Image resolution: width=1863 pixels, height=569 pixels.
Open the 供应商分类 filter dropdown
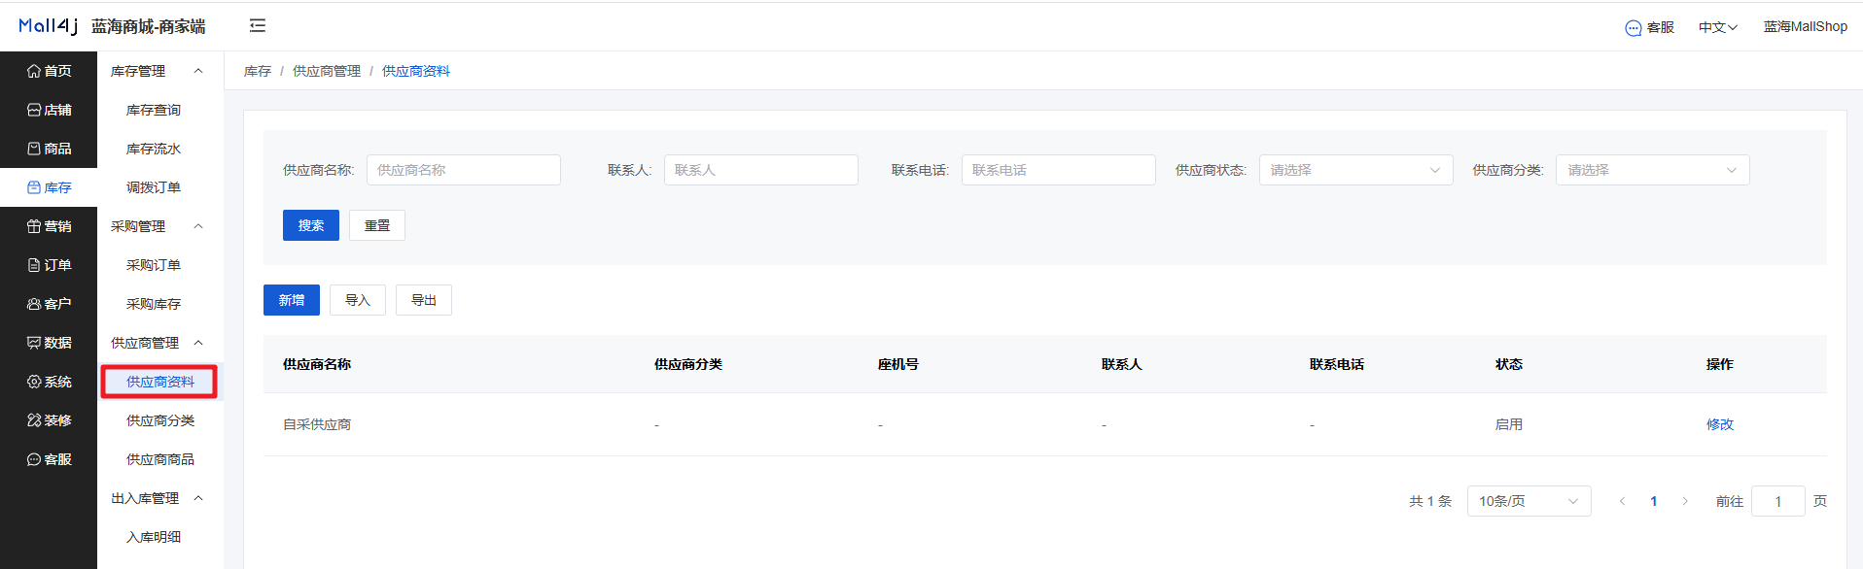[x=1652, y=170]
